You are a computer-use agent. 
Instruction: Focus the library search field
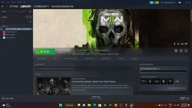pos(15,22)
